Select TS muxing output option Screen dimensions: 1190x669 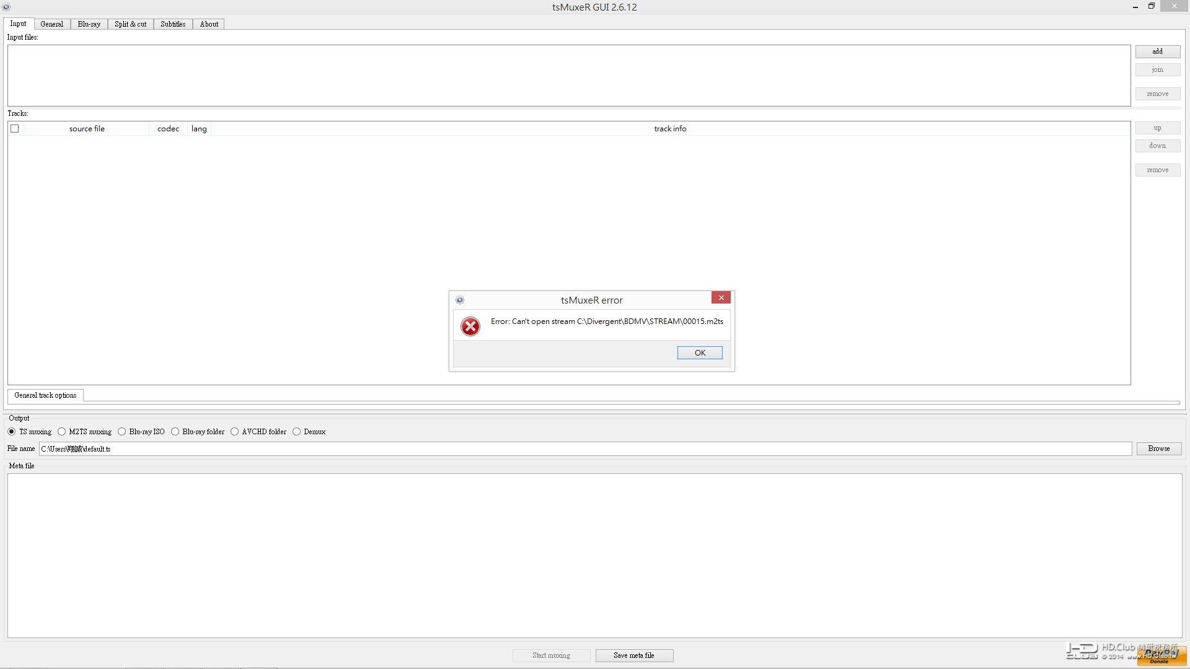click(30, 432)
